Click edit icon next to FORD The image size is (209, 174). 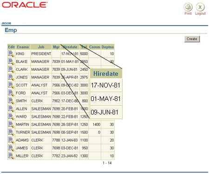tap(11, 93)
